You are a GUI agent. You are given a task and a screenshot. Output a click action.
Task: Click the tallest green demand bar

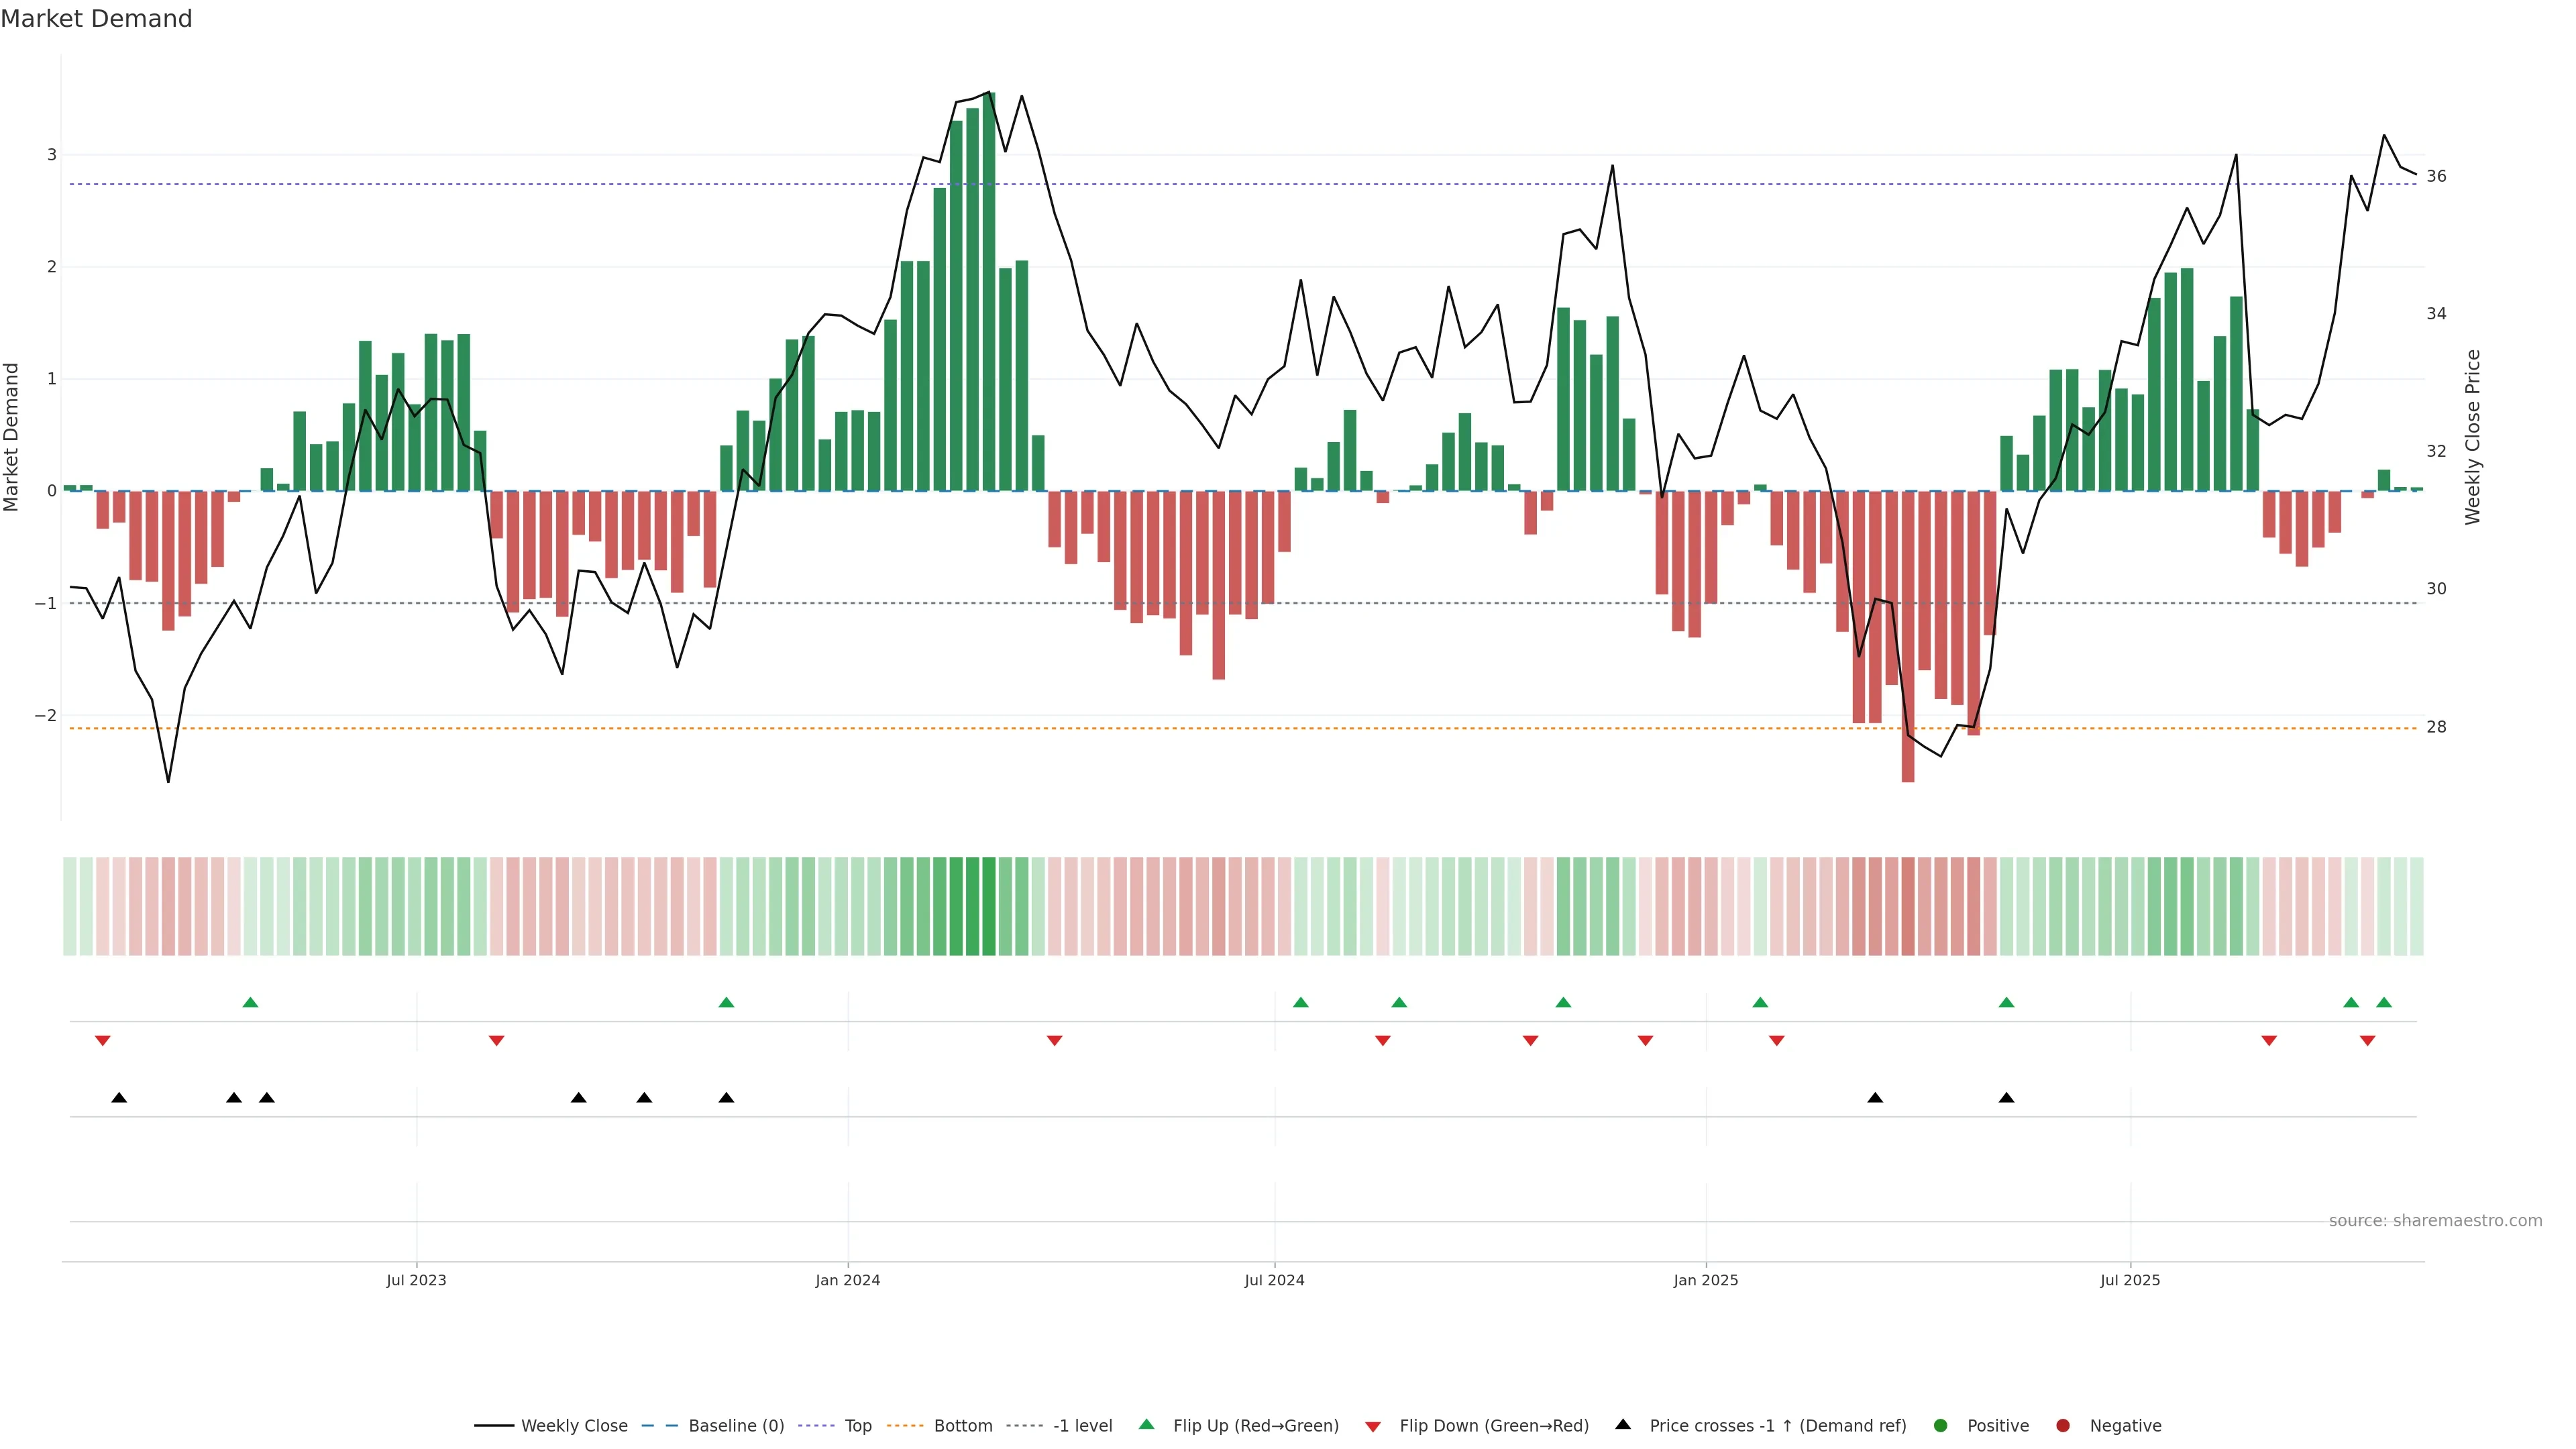[x=989, y=300]
